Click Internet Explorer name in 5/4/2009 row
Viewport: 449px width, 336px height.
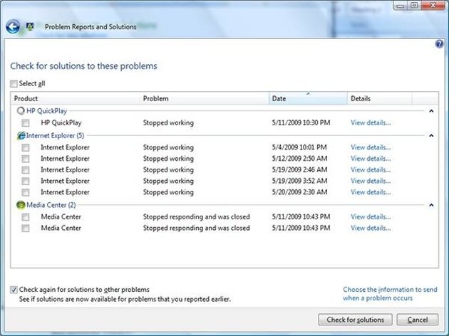65,147
